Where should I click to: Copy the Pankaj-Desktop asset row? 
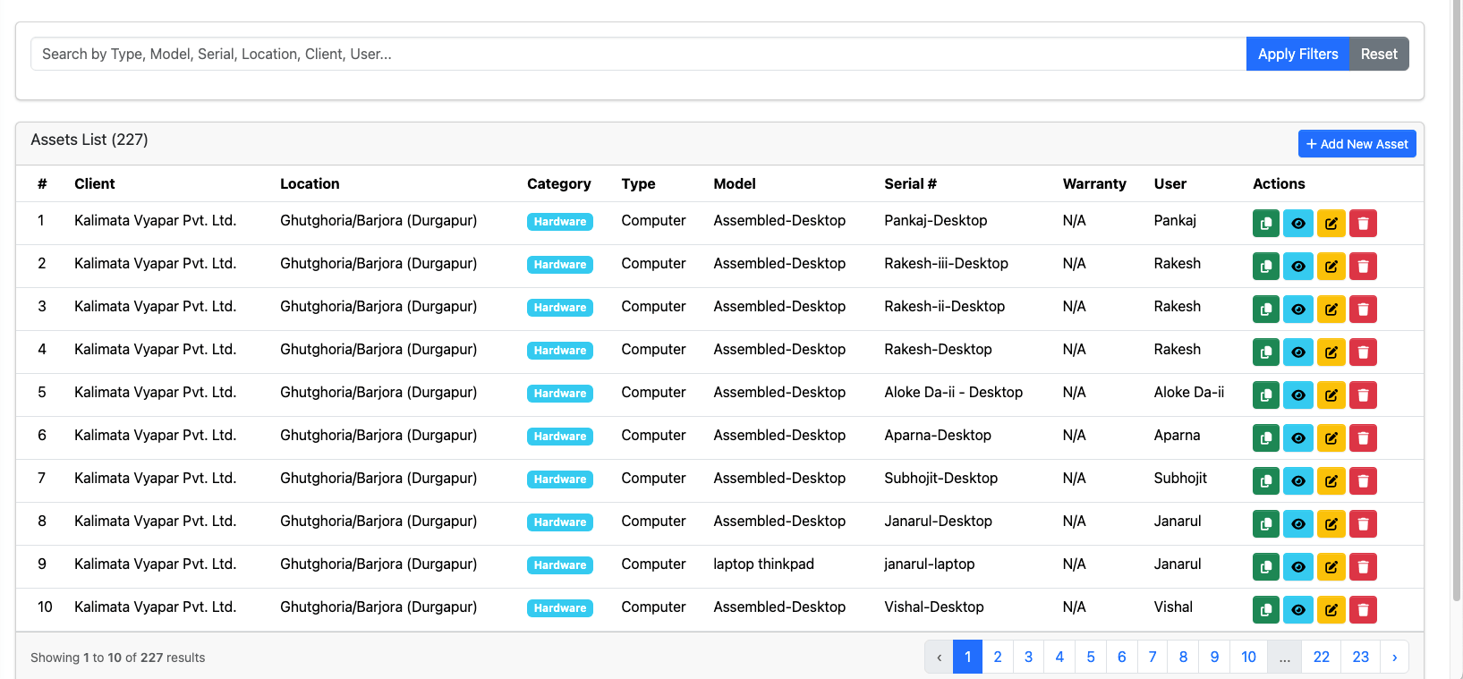[1265, 224]
